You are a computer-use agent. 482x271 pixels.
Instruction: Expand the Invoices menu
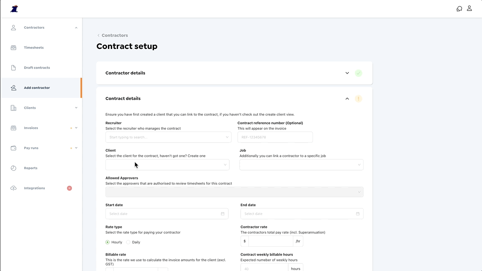(76, 128)
